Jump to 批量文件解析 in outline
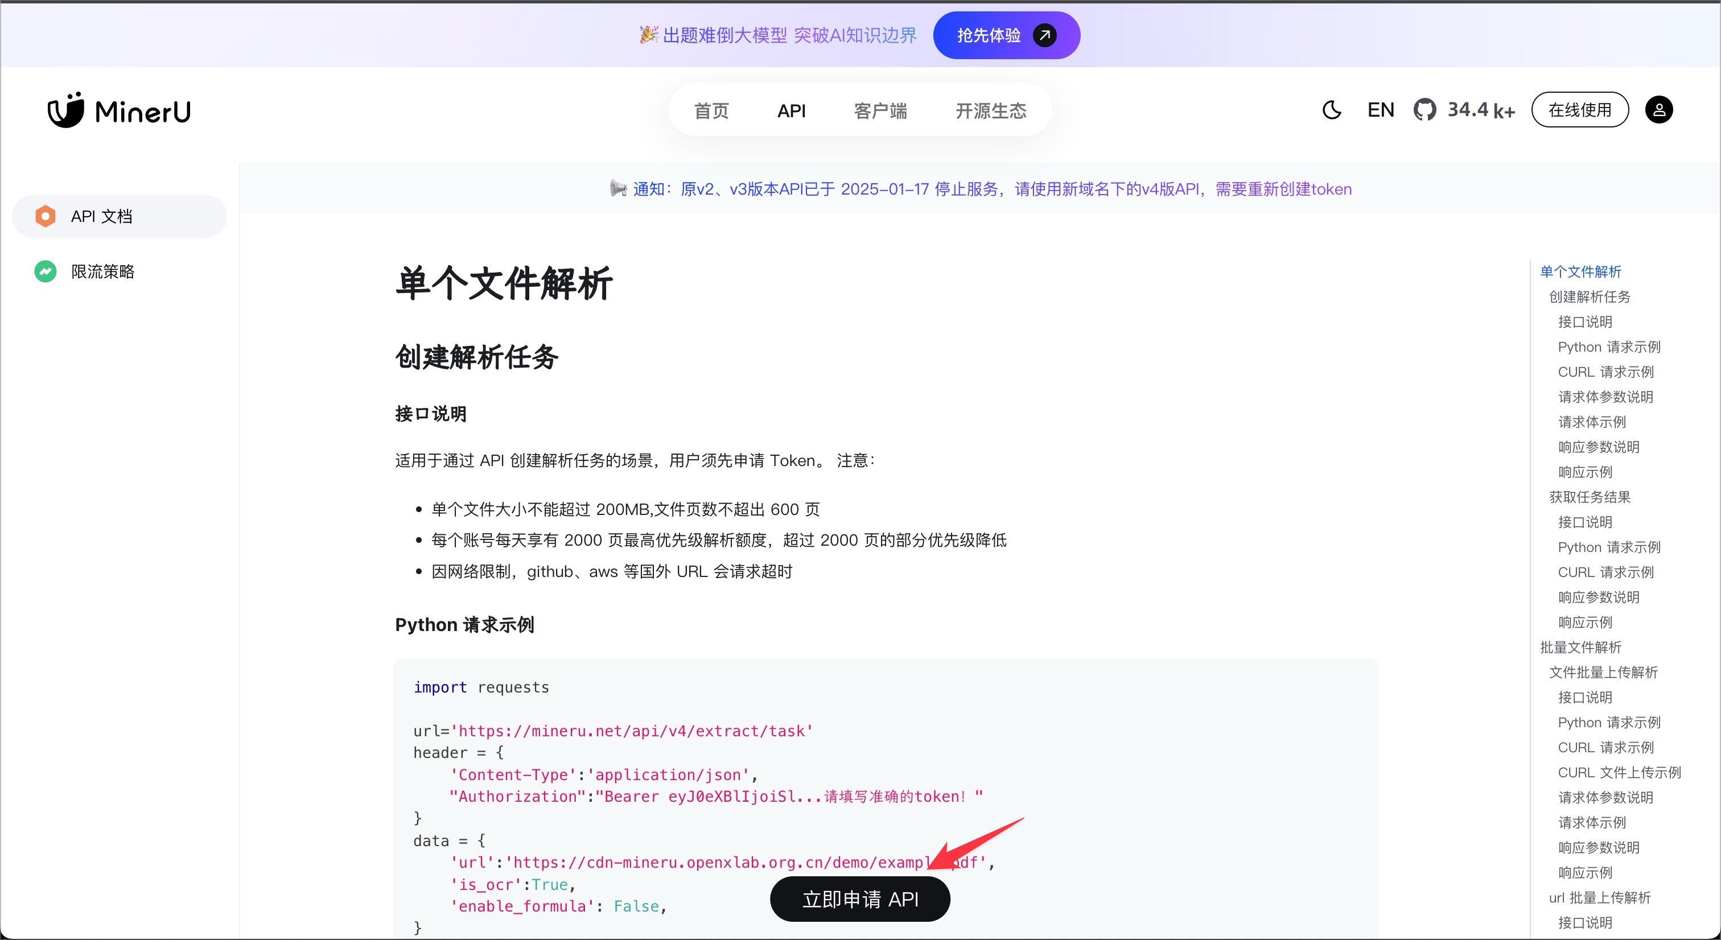The width and height of the screenshot is (1721, 940). point(1580,648)
